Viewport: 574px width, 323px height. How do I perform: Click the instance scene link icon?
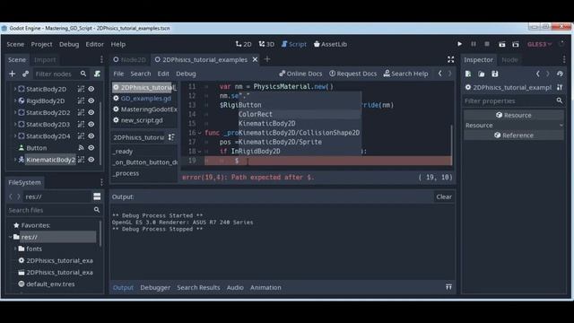(x=25, y=74)
